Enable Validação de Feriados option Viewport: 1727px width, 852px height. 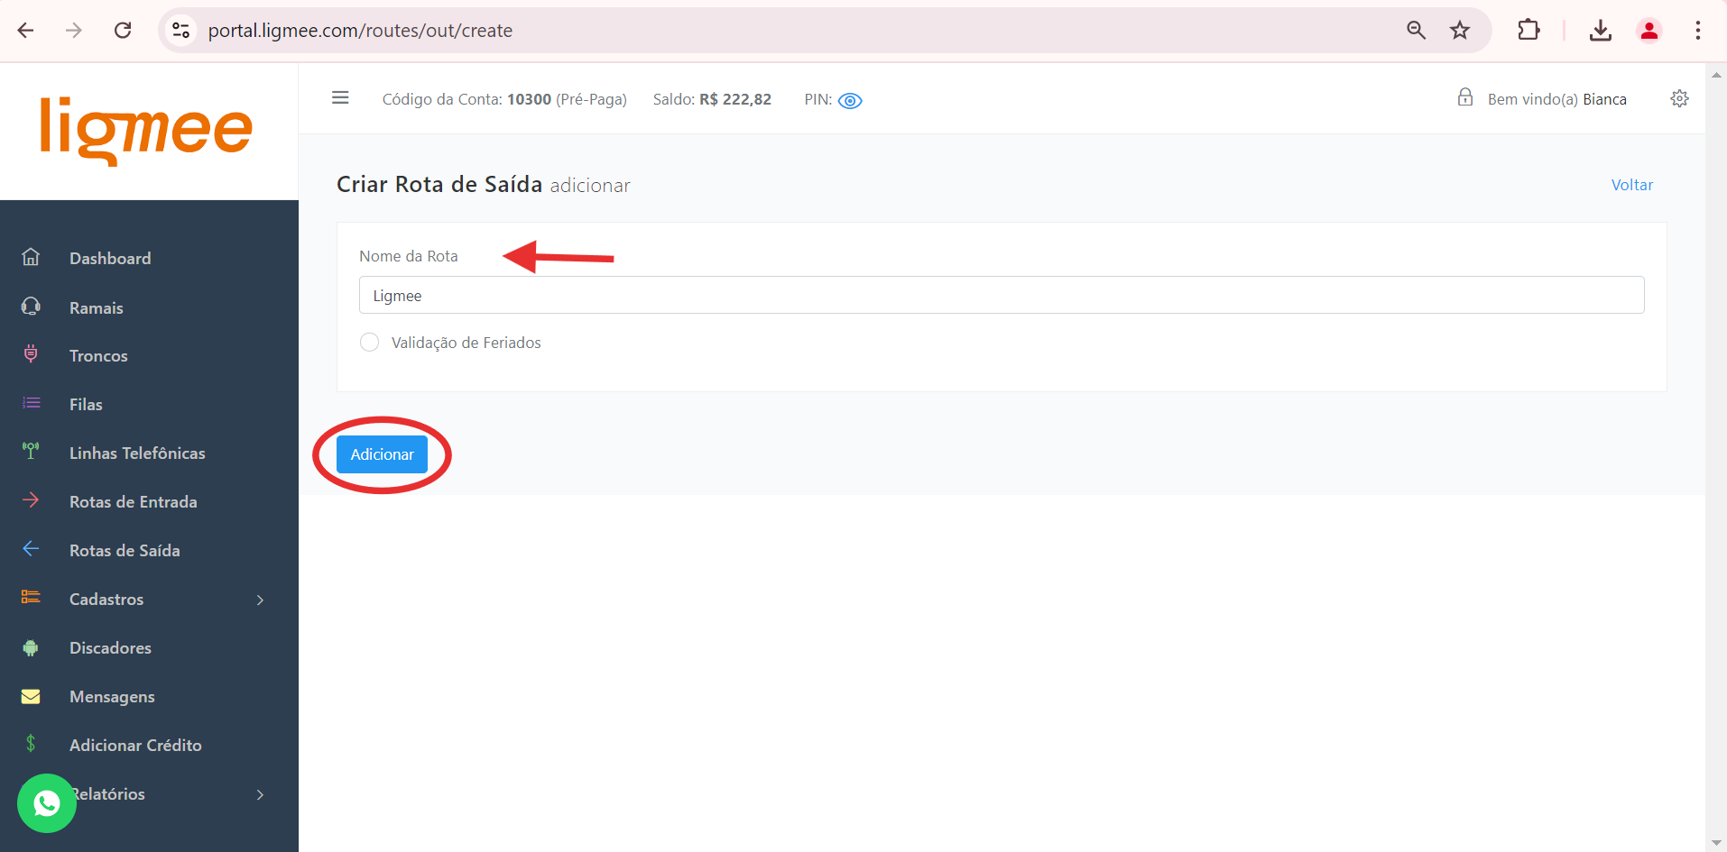coord(369,343)
